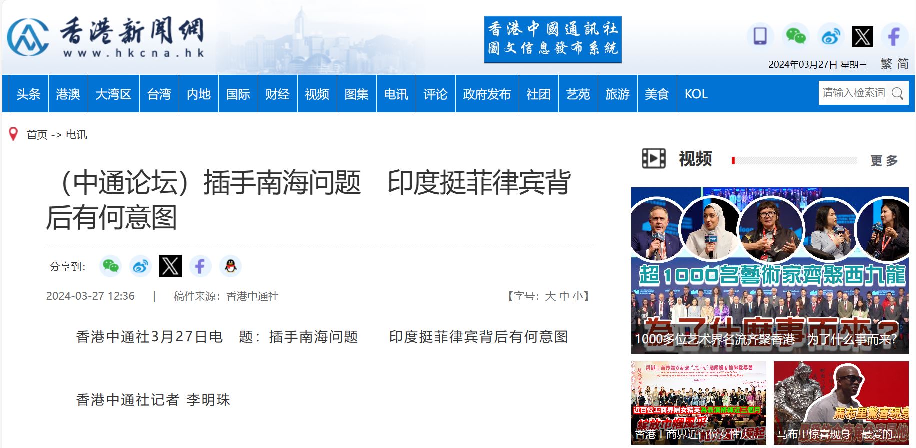Open the X (Twitter) icon in header

tap(863, 37)
